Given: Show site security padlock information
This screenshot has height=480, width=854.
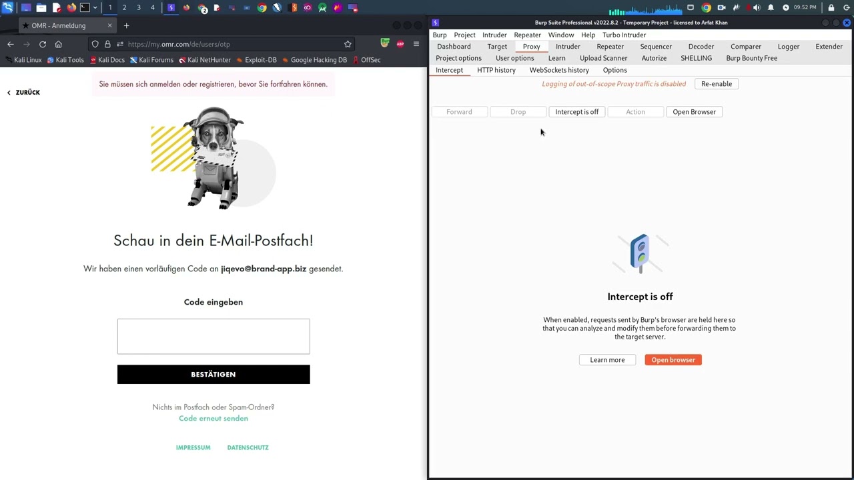Looking at the screenshot, I should [x=107, y=44].
